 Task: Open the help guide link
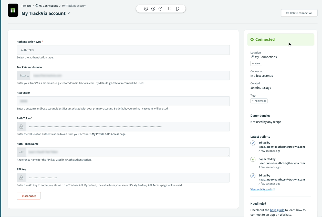click(277, 210)
